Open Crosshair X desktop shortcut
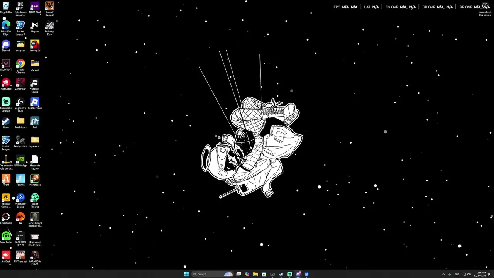Screen dimensions: 494x278 (6, 219)
